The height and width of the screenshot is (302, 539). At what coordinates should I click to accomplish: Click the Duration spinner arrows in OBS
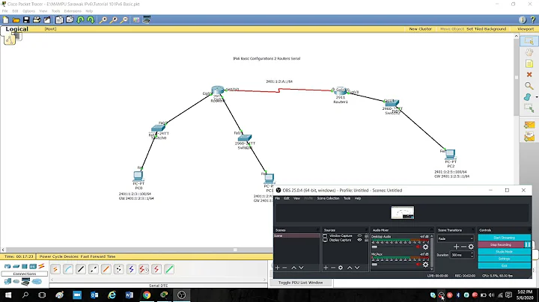tap(472, 255)
